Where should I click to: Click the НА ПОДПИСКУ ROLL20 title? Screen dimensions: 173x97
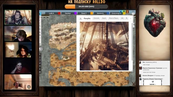[x=86, y=2]
